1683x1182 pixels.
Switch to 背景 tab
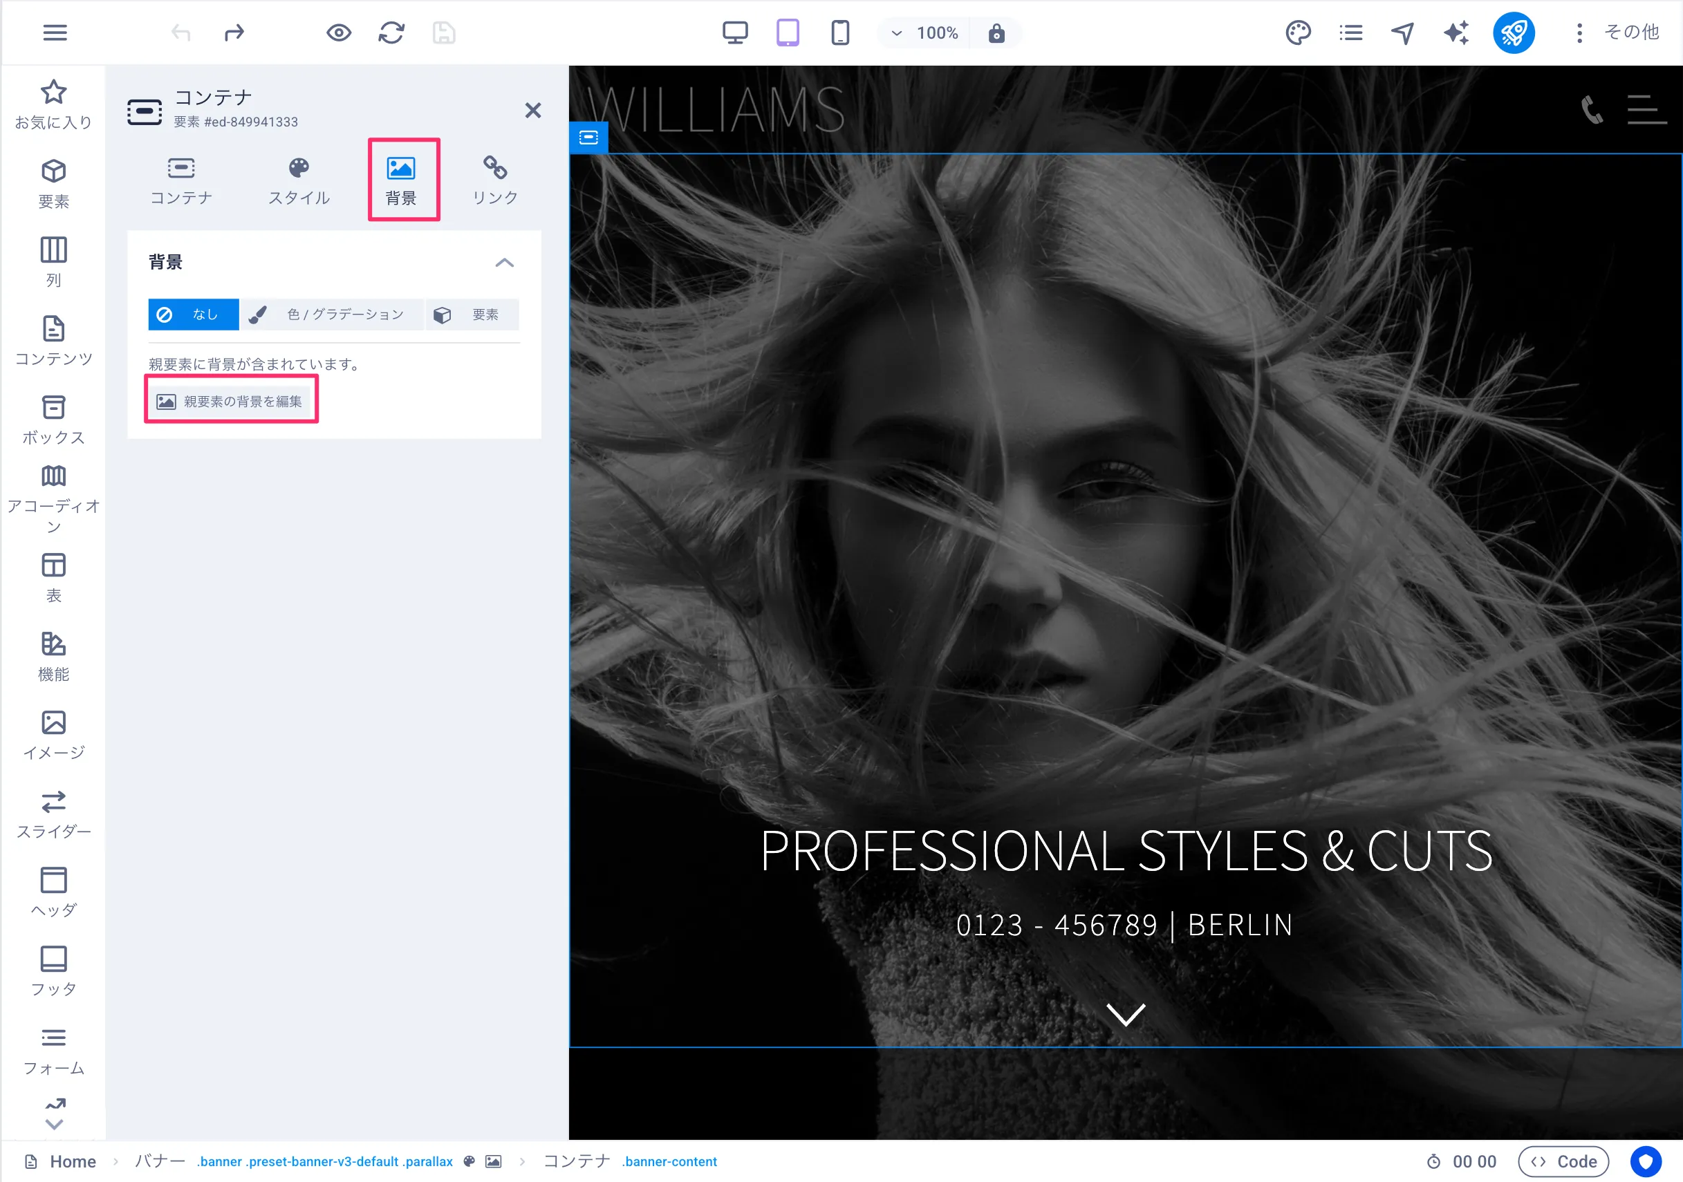coord(401,181)
